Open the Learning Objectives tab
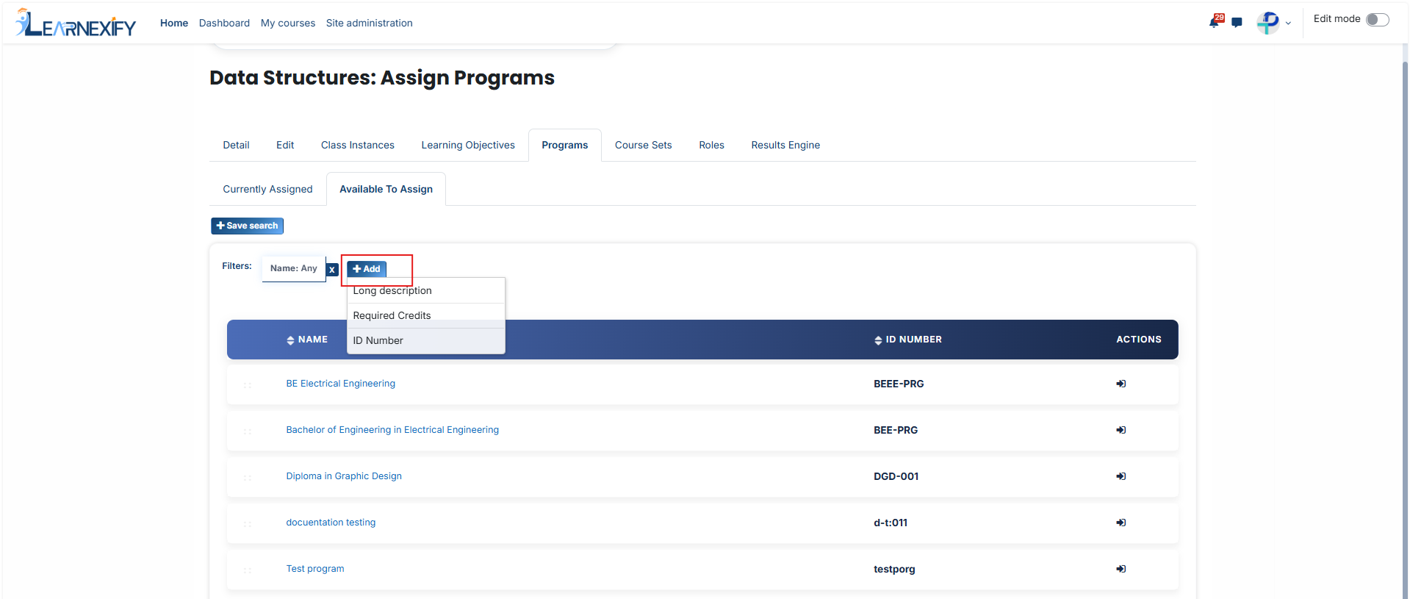1410x599 pixels. [x=468, y=145]
